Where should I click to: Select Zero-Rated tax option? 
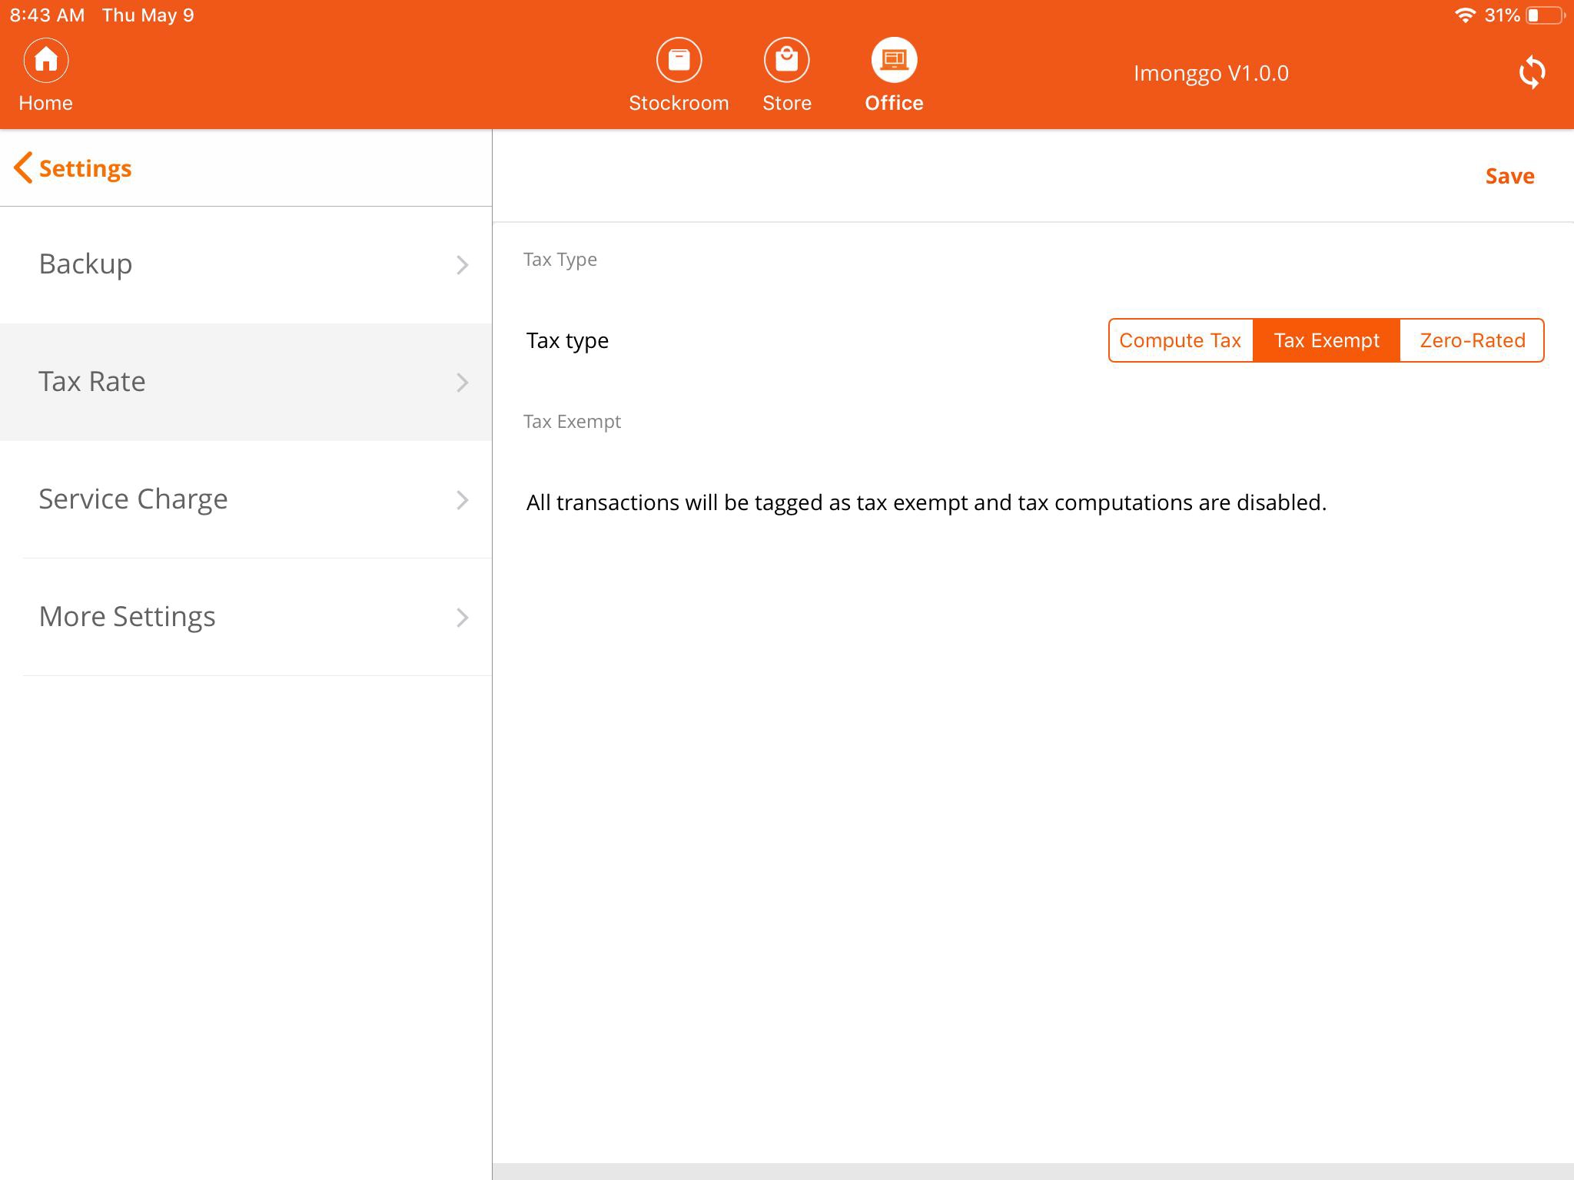pyautogui.click(x=1472, y=340)
